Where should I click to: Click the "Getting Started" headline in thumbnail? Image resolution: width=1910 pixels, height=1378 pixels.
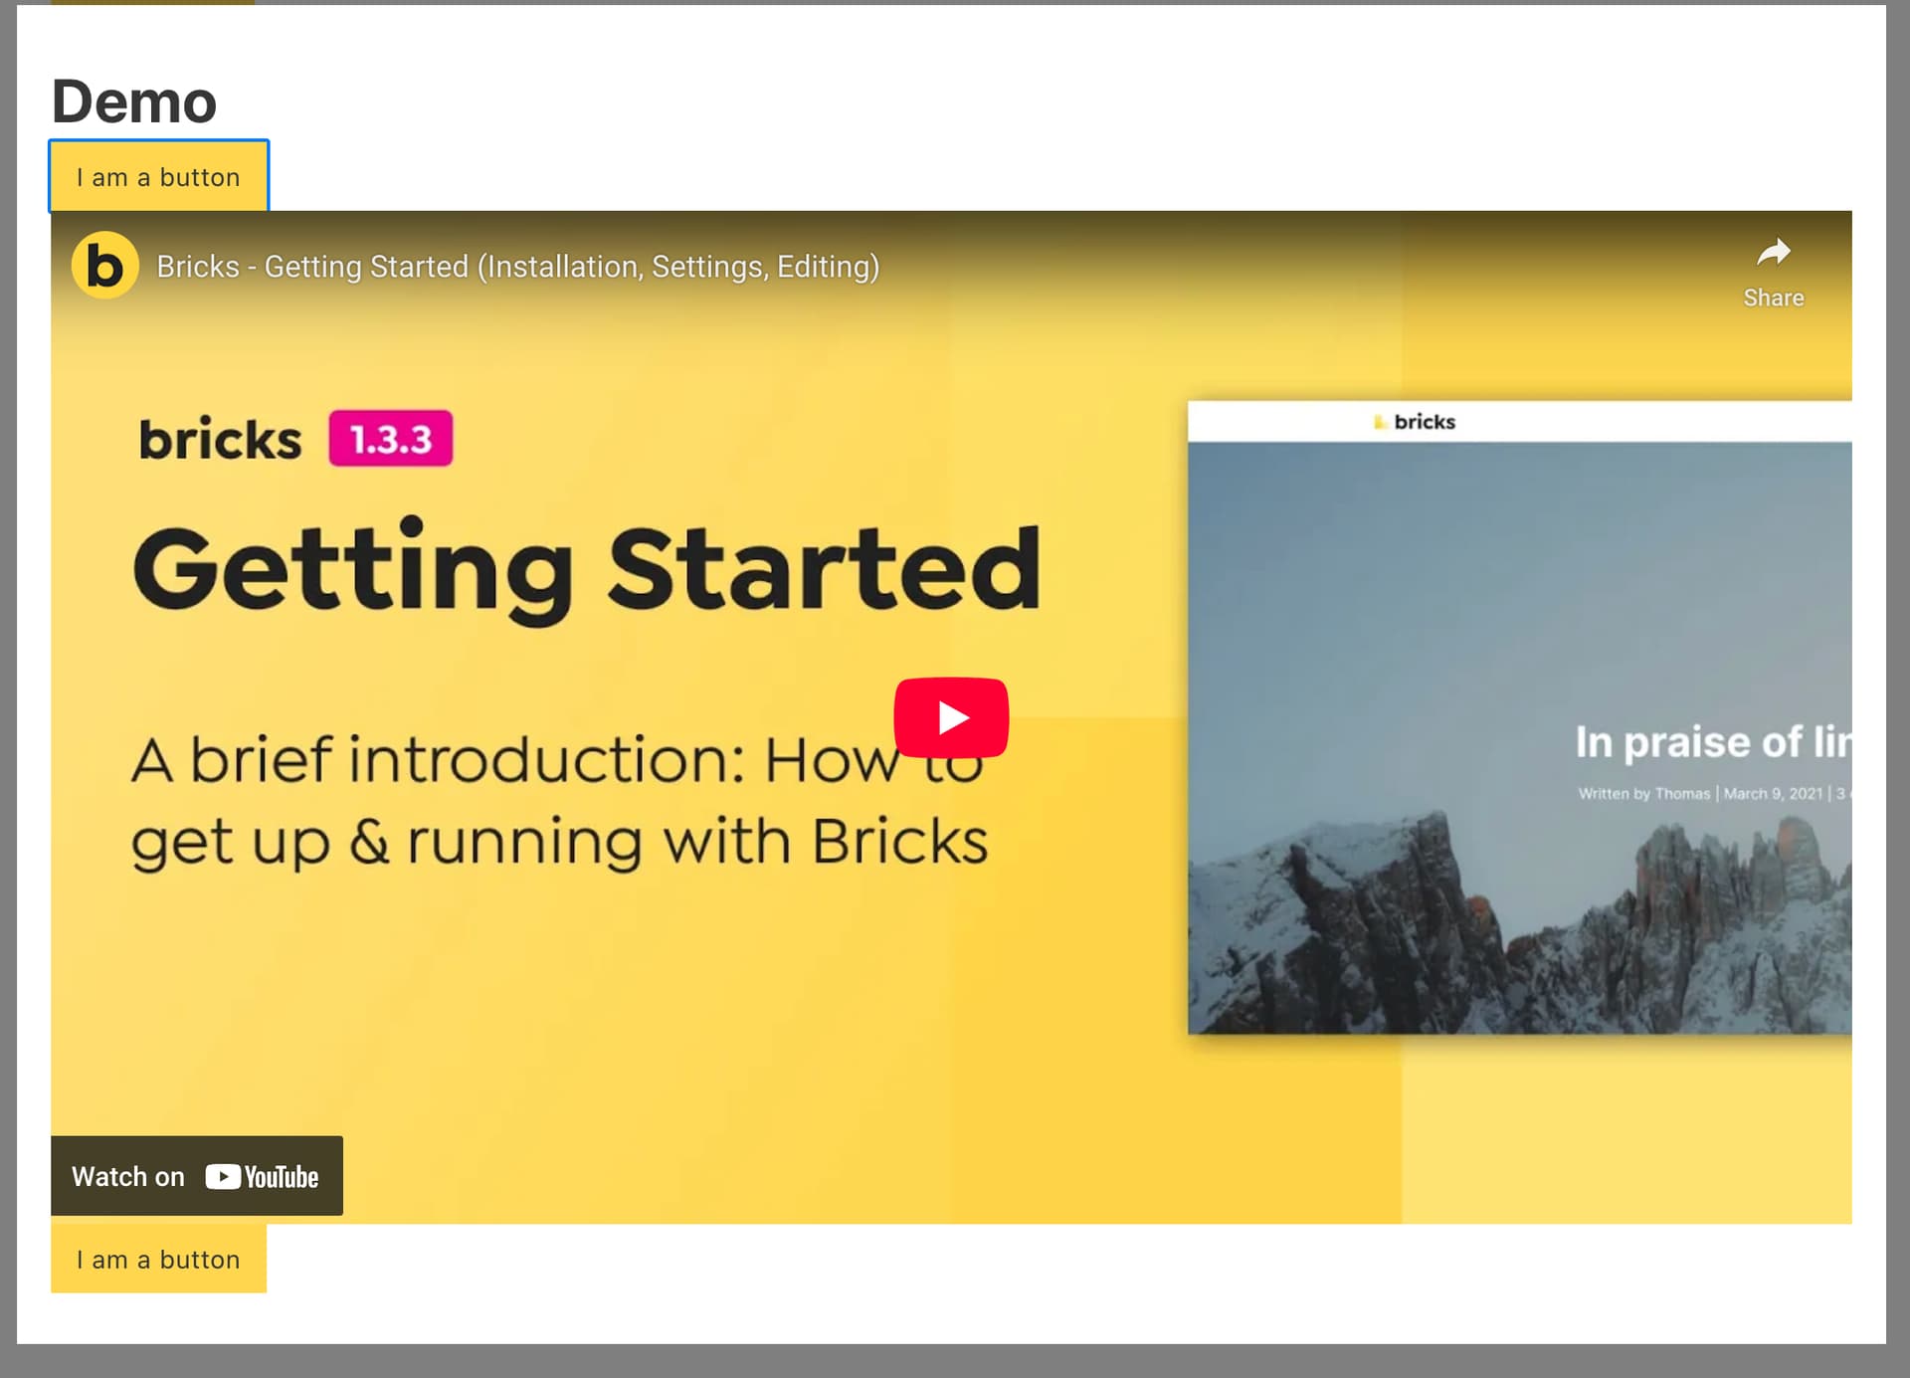point(587,569)
